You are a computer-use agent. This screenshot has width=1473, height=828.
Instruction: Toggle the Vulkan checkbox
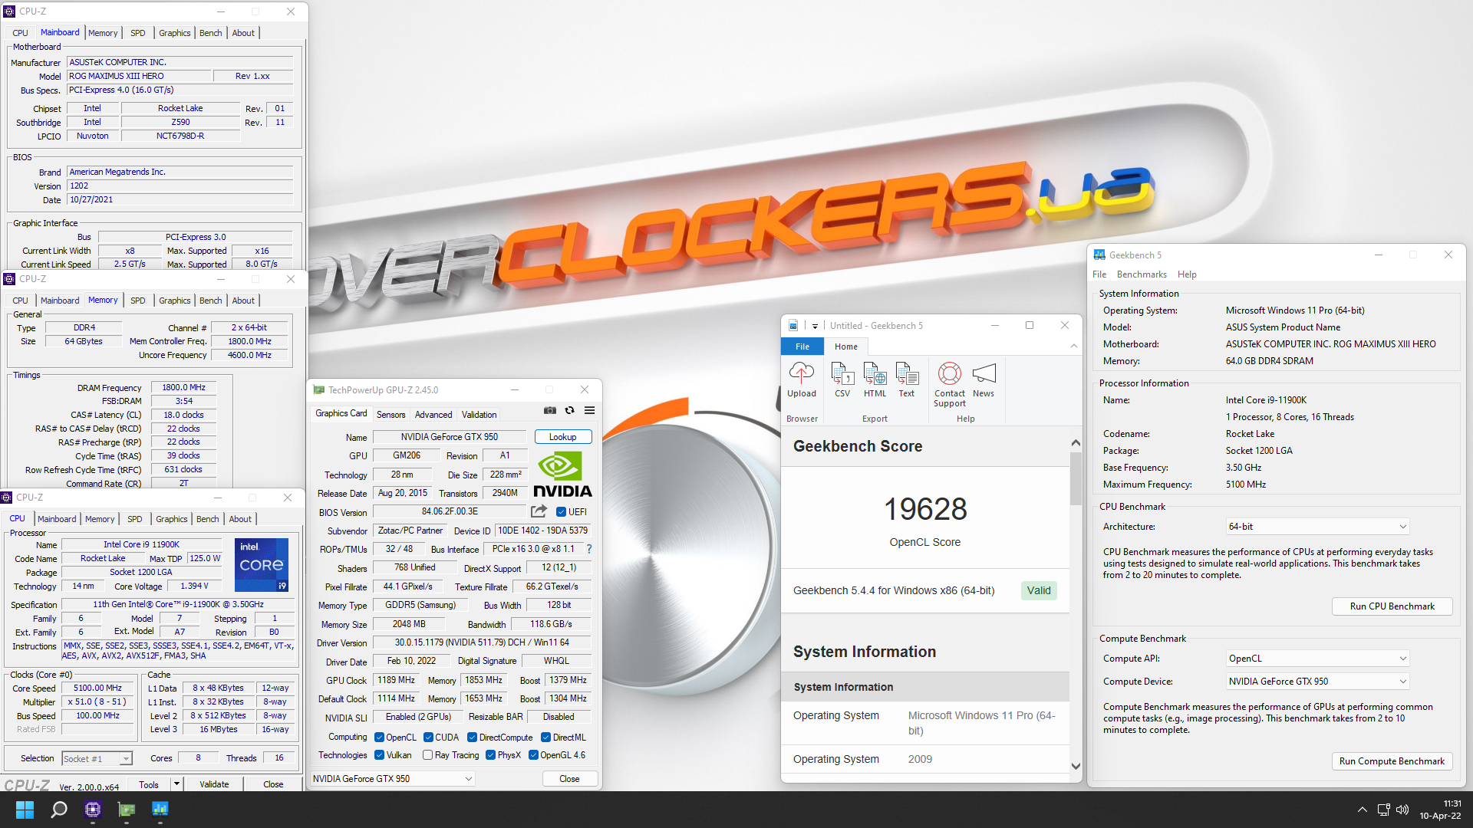click(379, 755)
